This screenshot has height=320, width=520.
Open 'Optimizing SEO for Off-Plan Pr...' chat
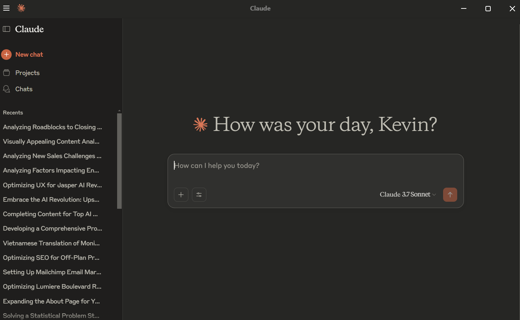coord(51,258)
